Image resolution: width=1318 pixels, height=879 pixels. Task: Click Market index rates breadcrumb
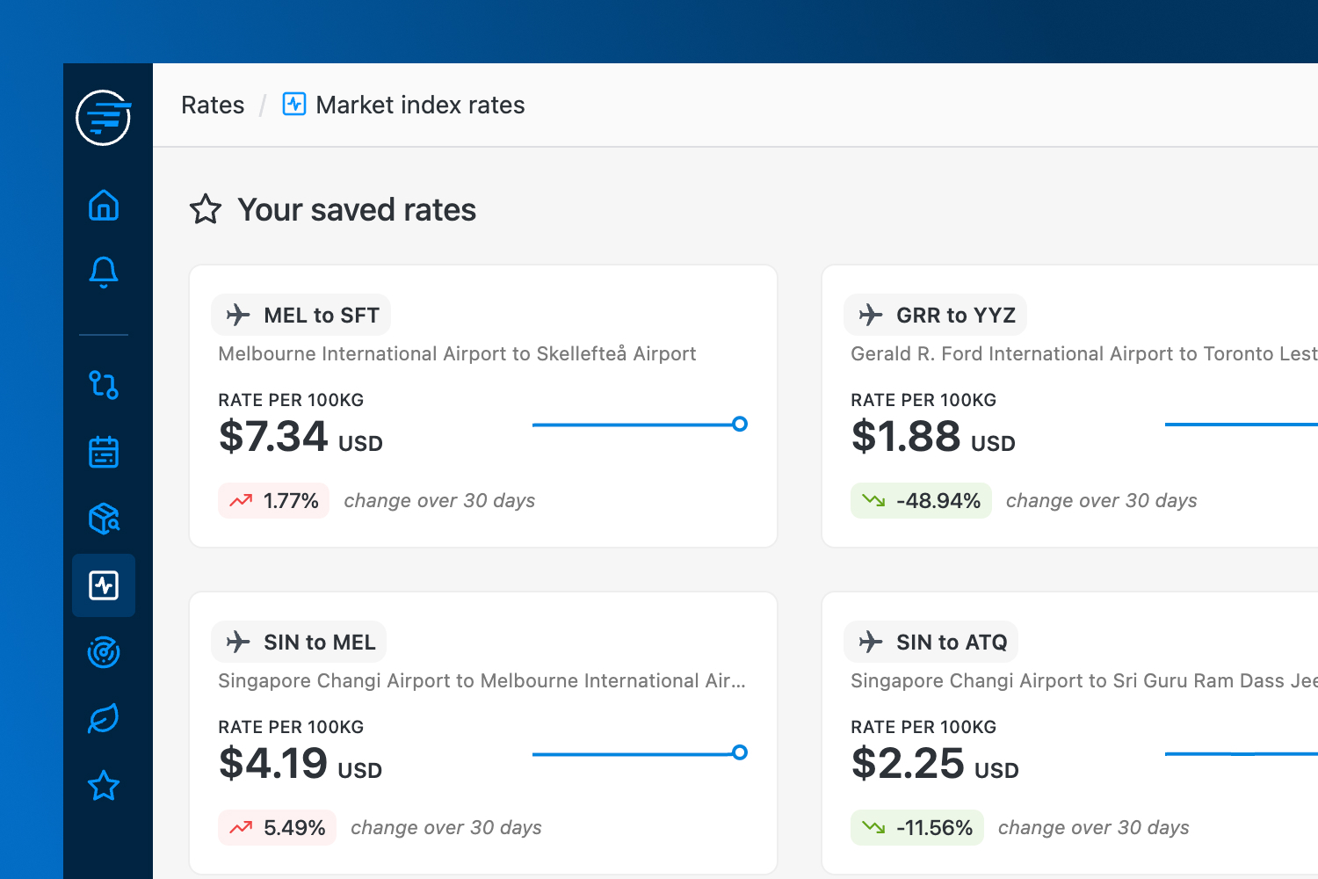[420, 105]
